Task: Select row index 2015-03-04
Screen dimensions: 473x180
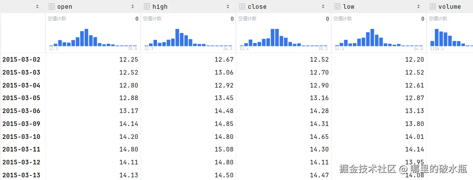Action: pos(21,85)
